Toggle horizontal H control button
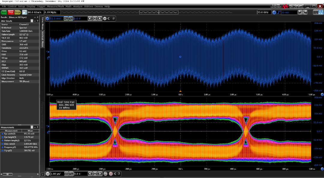The width and height of the screenshot is (324, 178). 47,174
